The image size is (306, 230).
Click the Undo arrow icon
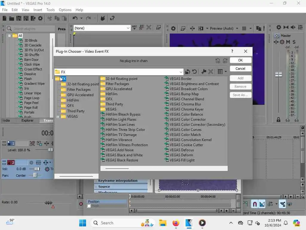[75, 18]
